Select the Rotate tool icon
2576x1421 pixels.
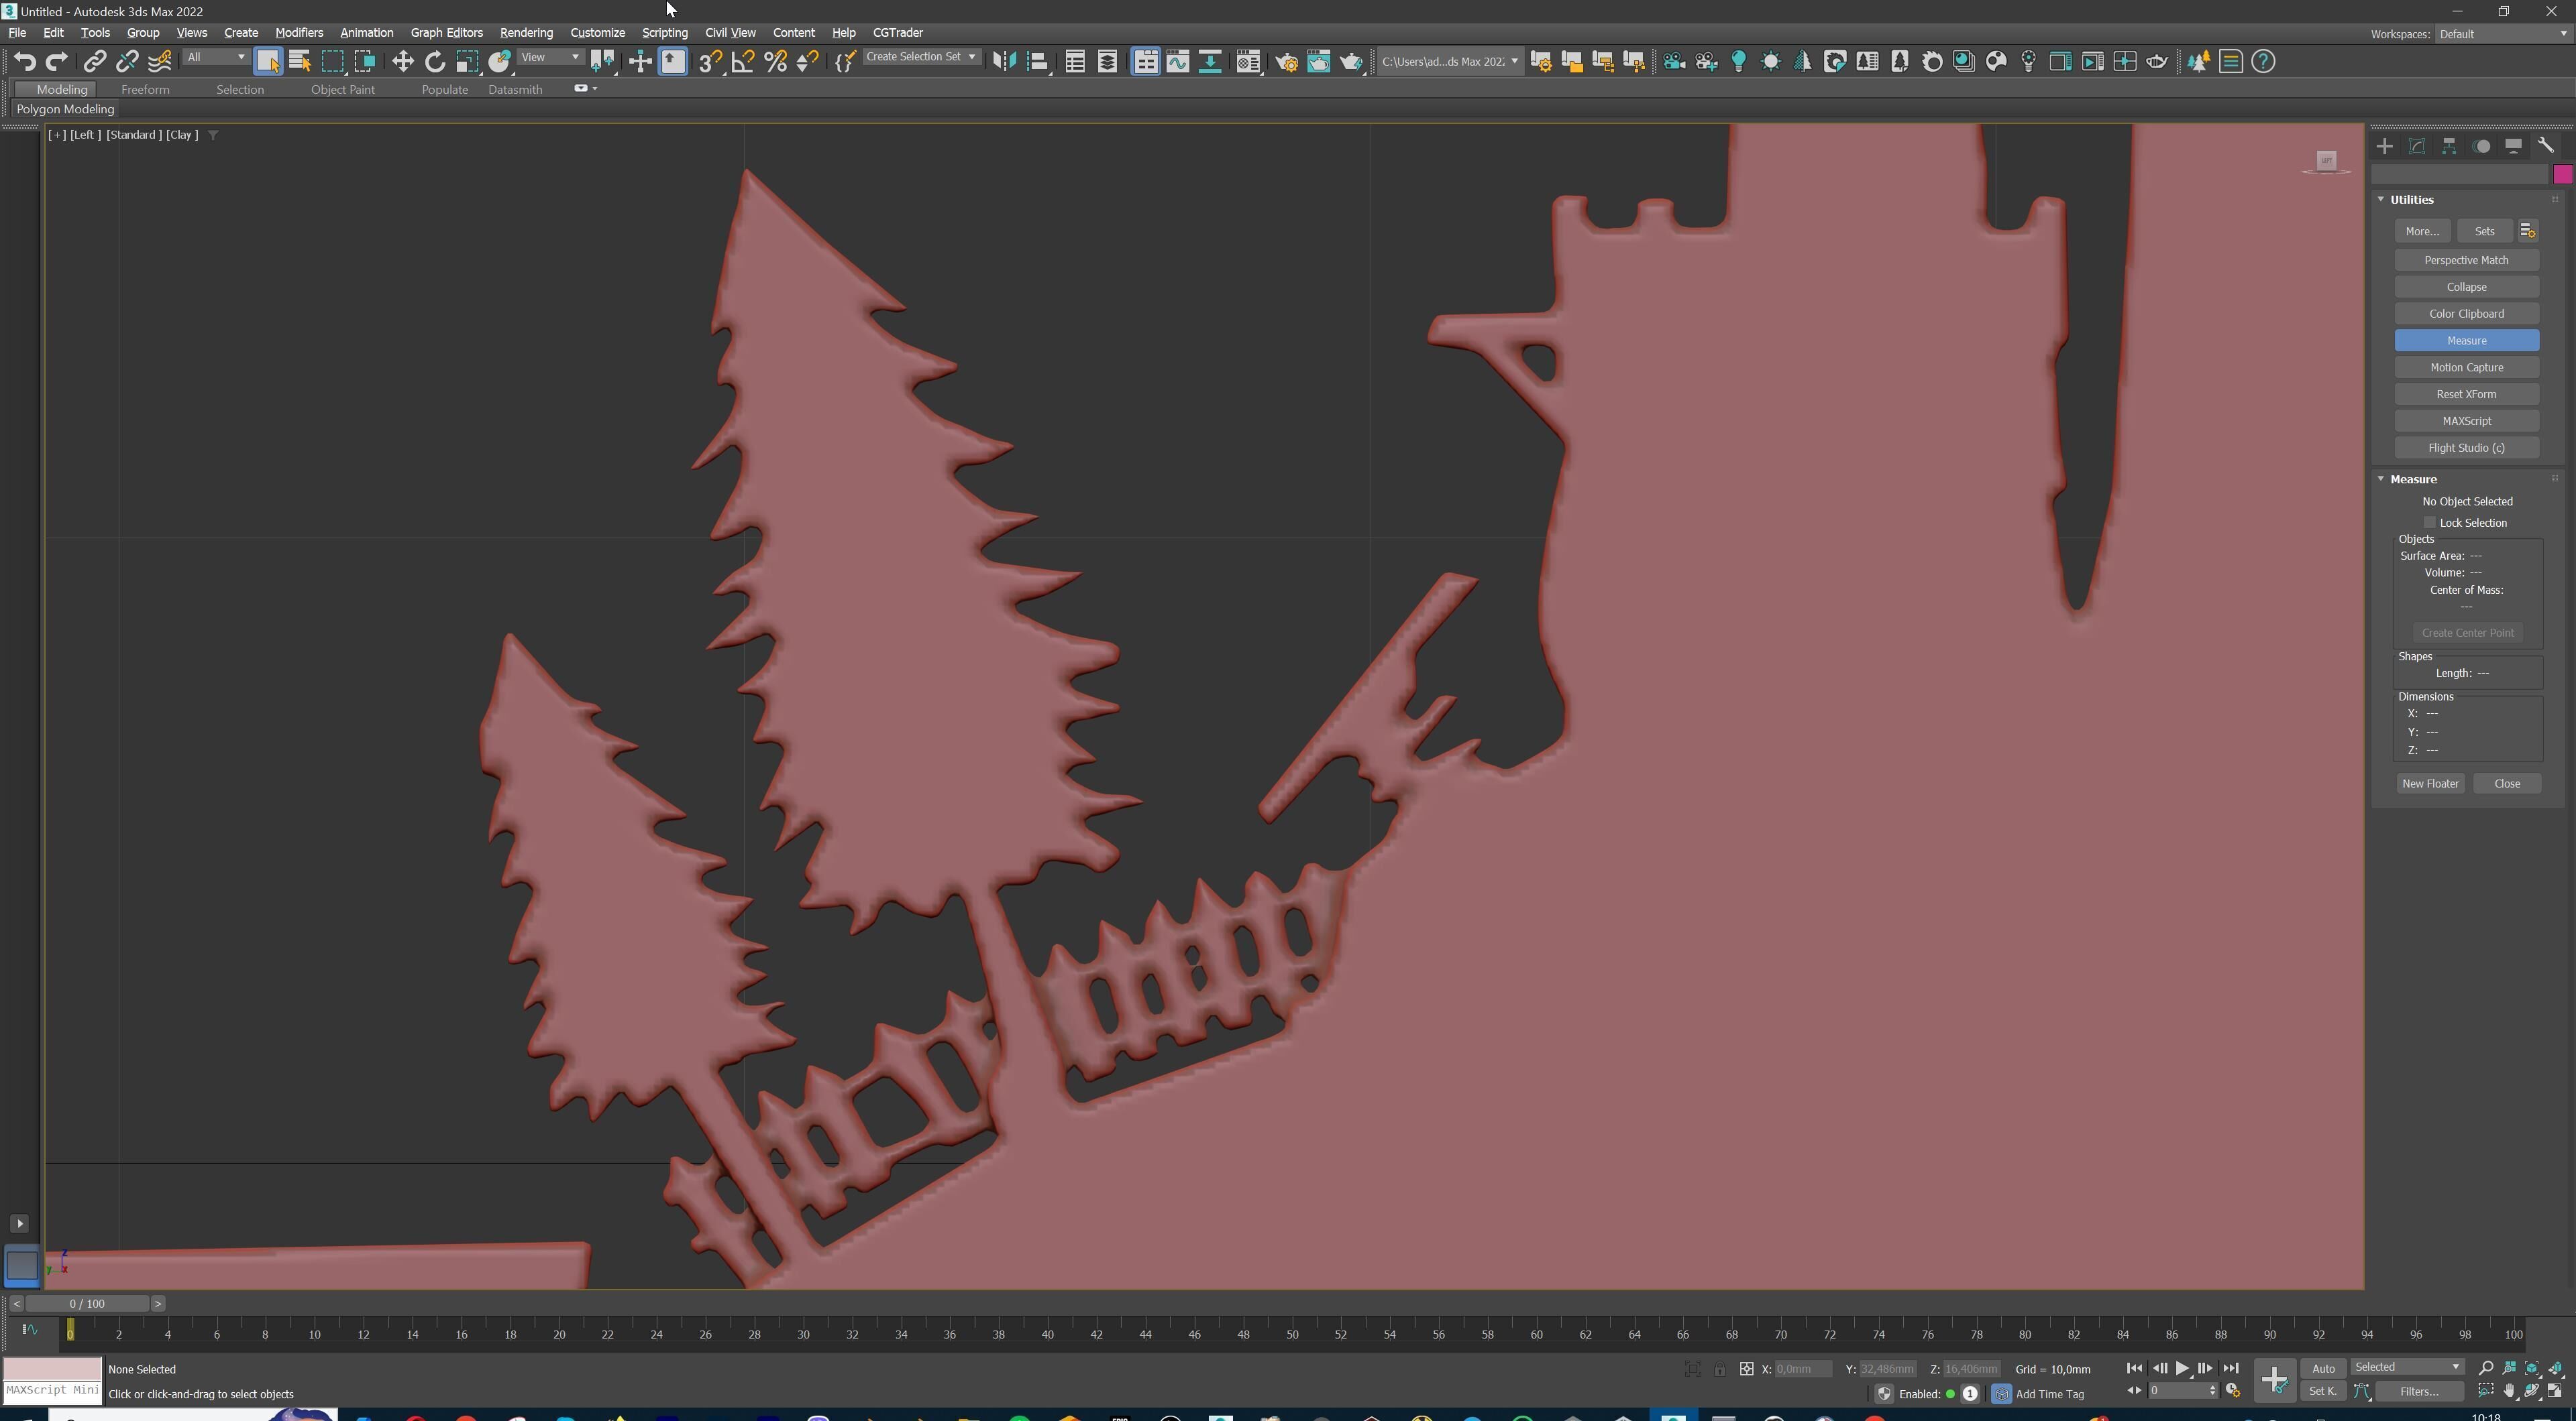[x=435, y=61]
